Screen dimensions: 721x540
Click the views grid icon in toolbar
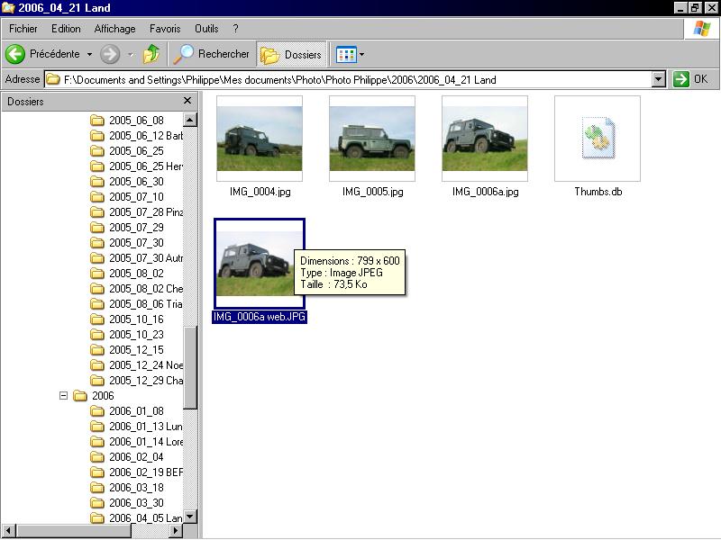(x=346, y=55)
